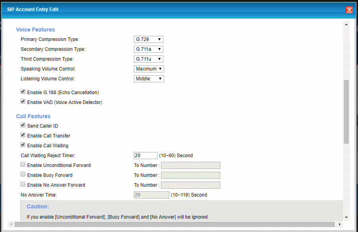Click horizontal scrollbar right arrow
358x232 pixels.
pyautogui.click(x=340, y=224)
